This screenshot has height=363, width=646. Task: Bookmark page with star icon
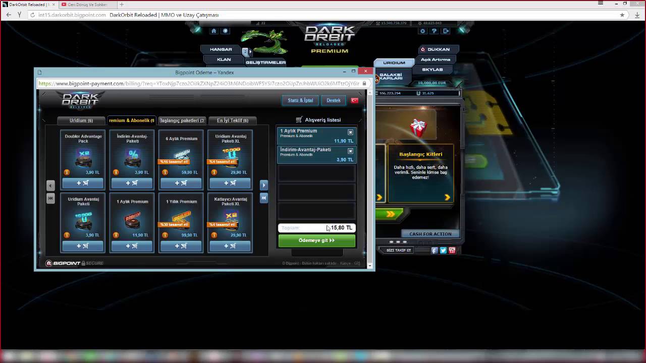point(622,15)
